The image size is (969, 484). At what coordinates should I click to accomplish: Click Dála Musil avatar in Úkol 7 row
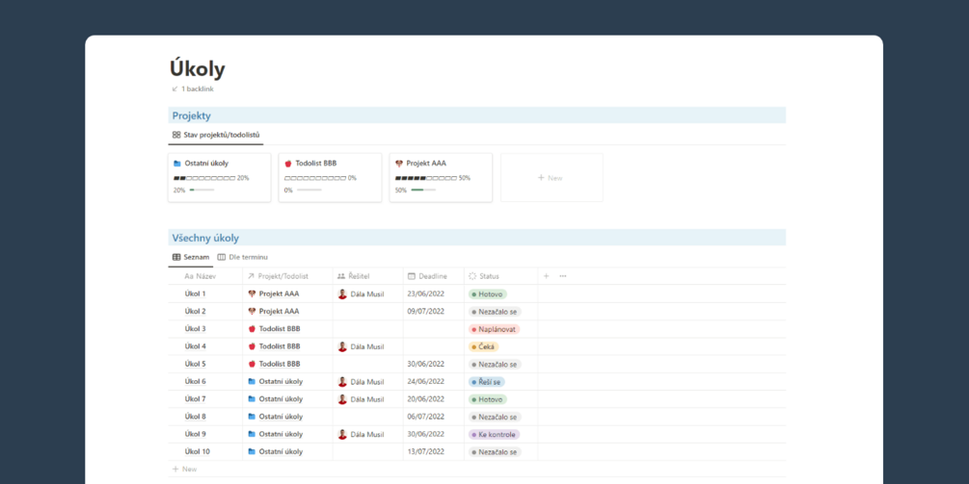[342, 399]
